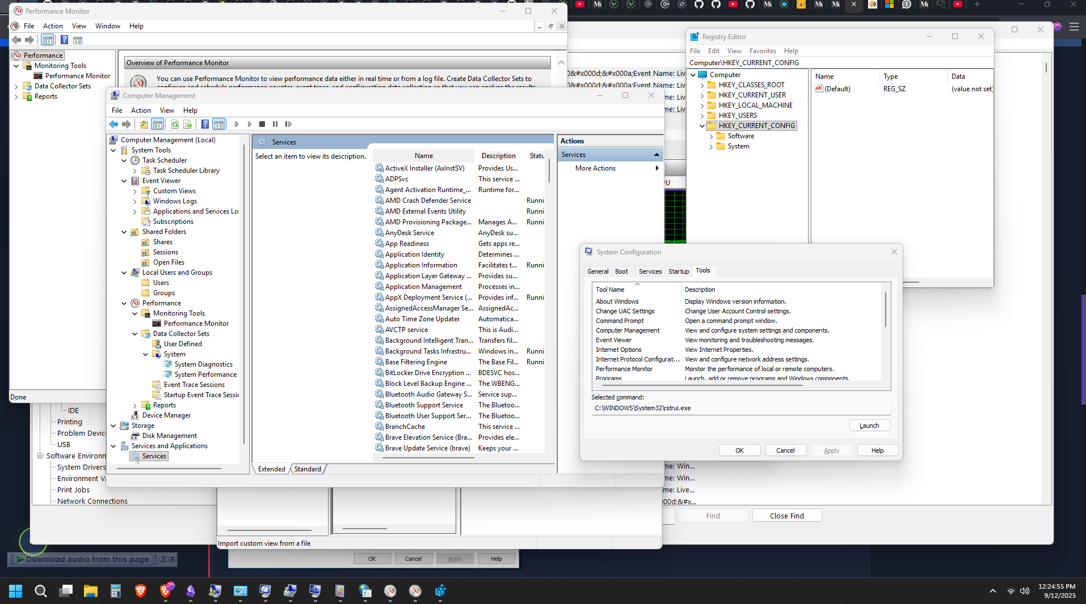Click the Restart Service toolbar icon
Image resolution: width=1086 pixels, height=604 pixels.
[x=288, y=124]
